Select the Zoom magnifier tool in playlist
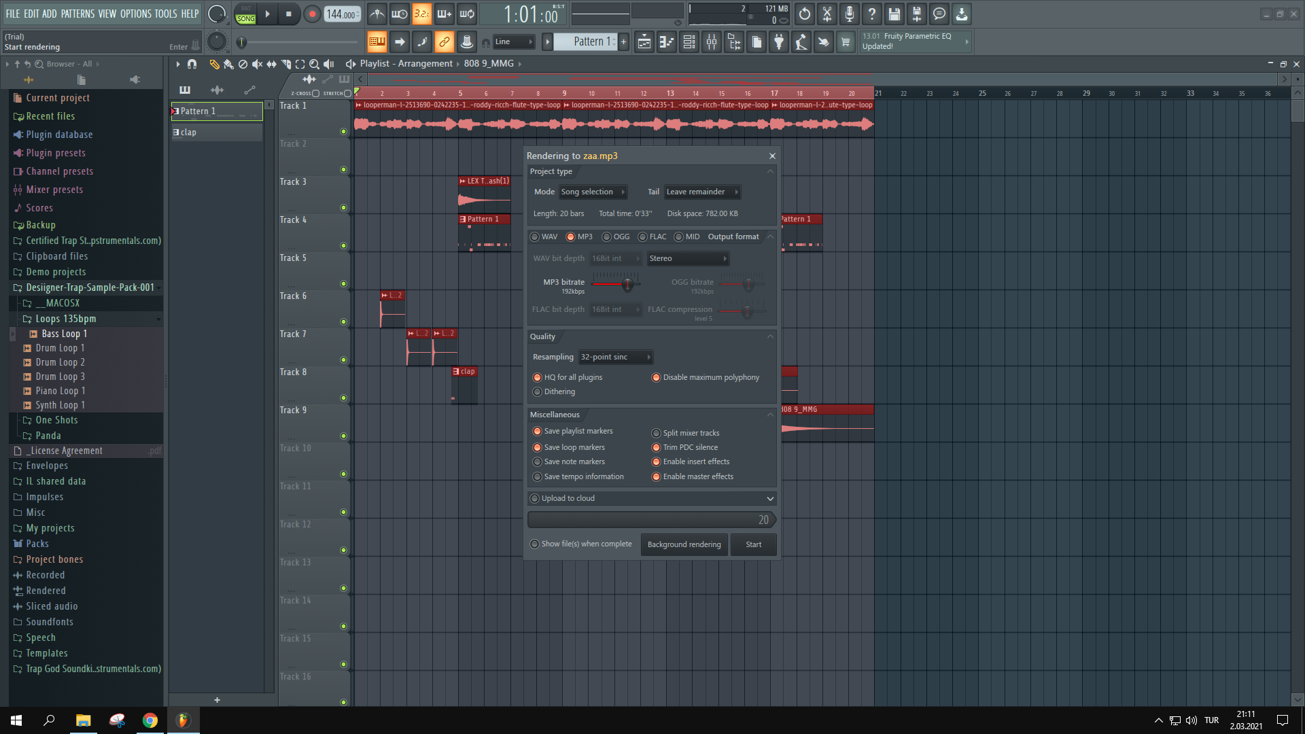The width and height of the screenshot is (1305, 734). click(x=314, y=64)
